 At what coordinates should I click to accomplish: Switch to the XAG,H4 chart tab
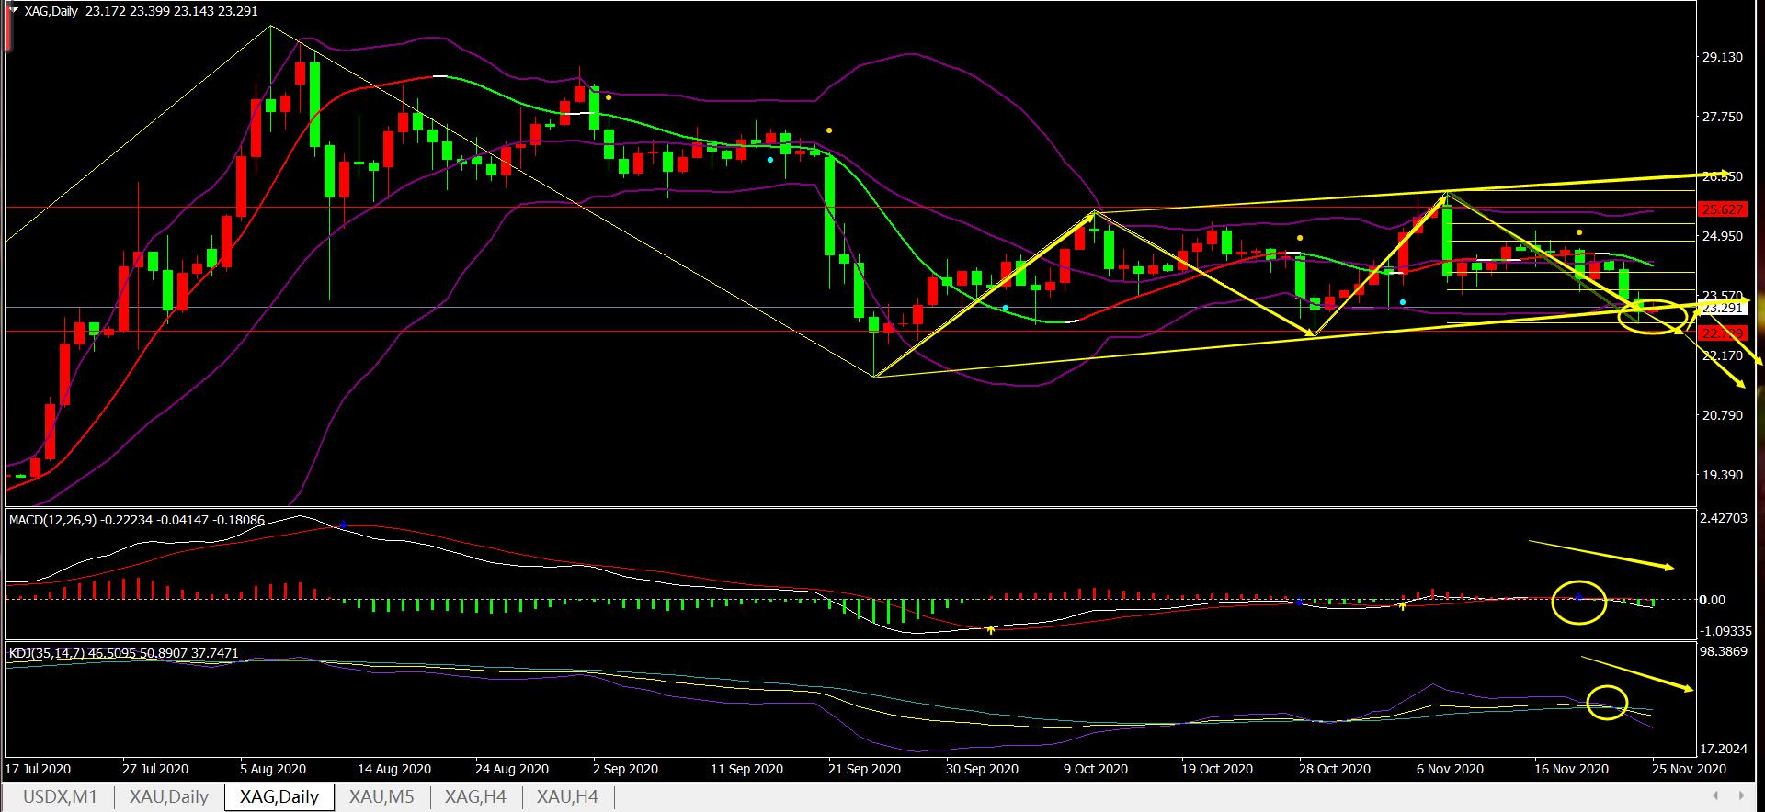click(475, 796)
